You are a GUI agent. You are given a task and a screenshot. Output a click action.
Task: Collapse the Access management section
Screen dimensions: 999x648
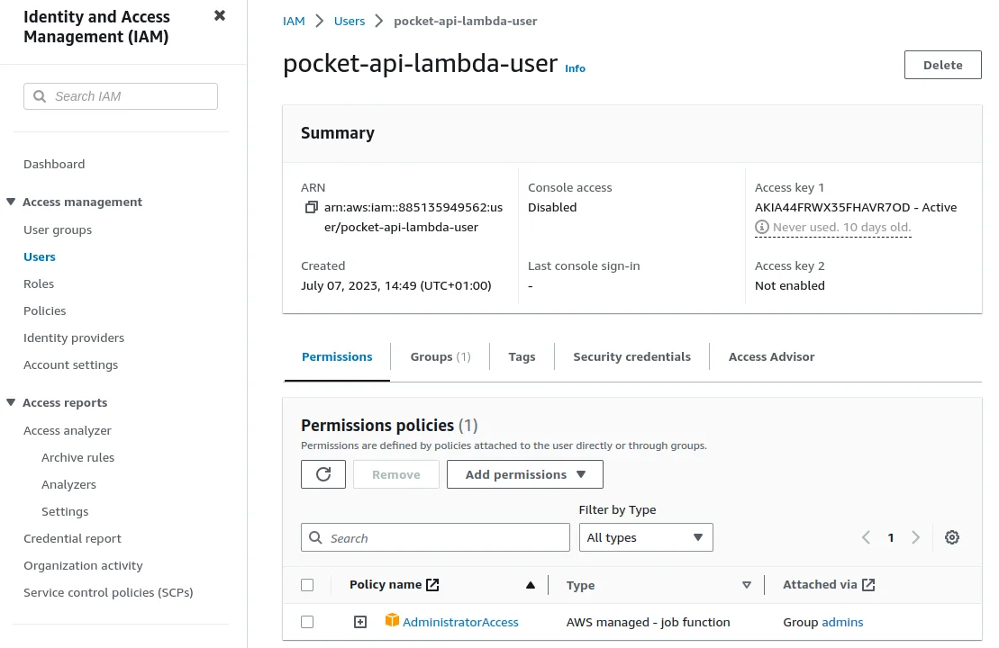coord(11,202)
